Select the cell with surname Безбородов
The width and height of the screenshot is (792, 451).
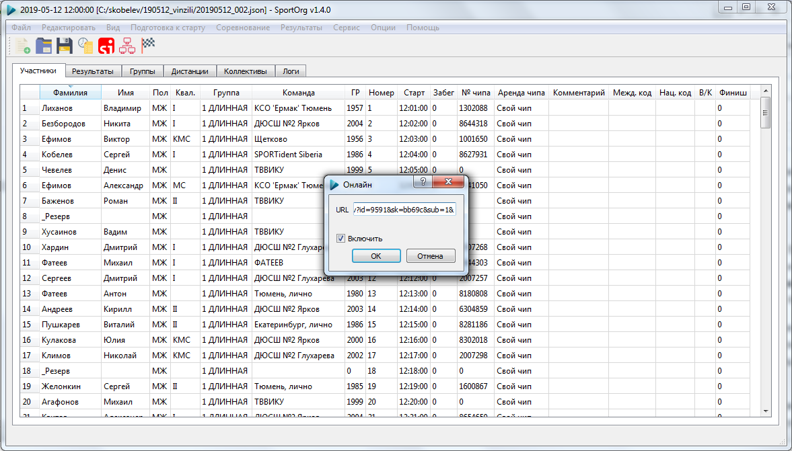coord(70,124)
